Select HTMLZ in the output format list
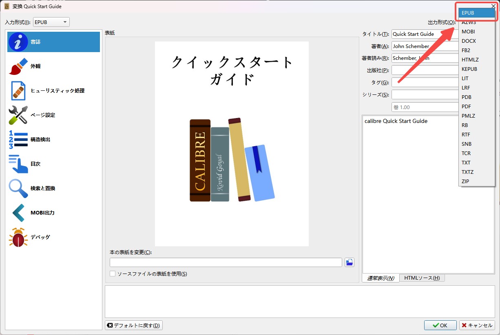 (x=477, y=60)
